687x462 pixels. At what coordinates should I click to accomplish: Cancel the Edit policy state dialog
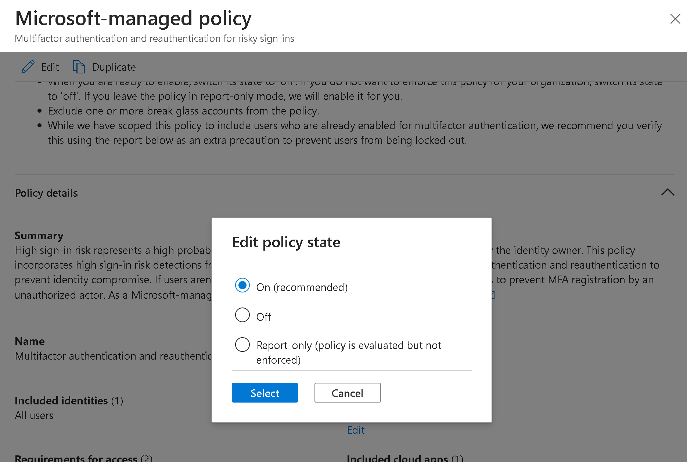coord(347,393)
